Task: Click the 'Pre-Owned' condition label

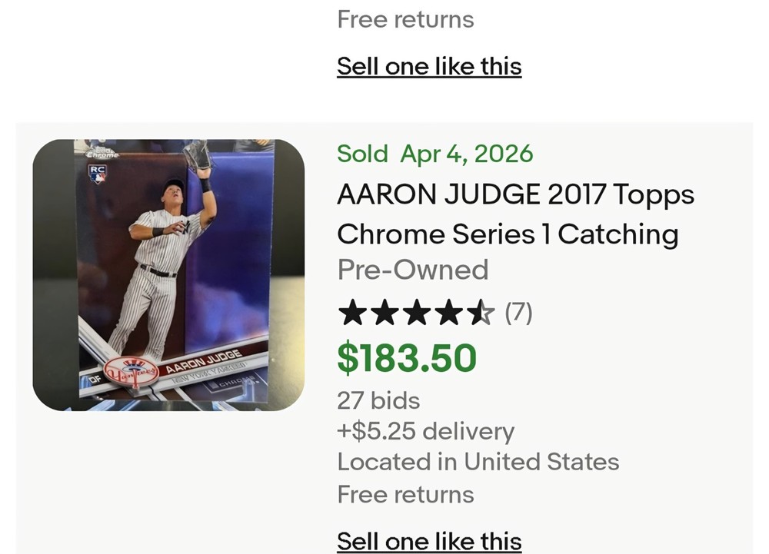Action: [412, 270]
